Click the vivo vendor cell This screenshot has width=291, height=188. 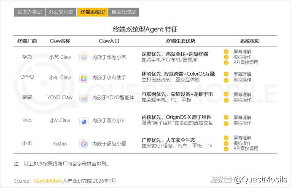tap(27, 120)
